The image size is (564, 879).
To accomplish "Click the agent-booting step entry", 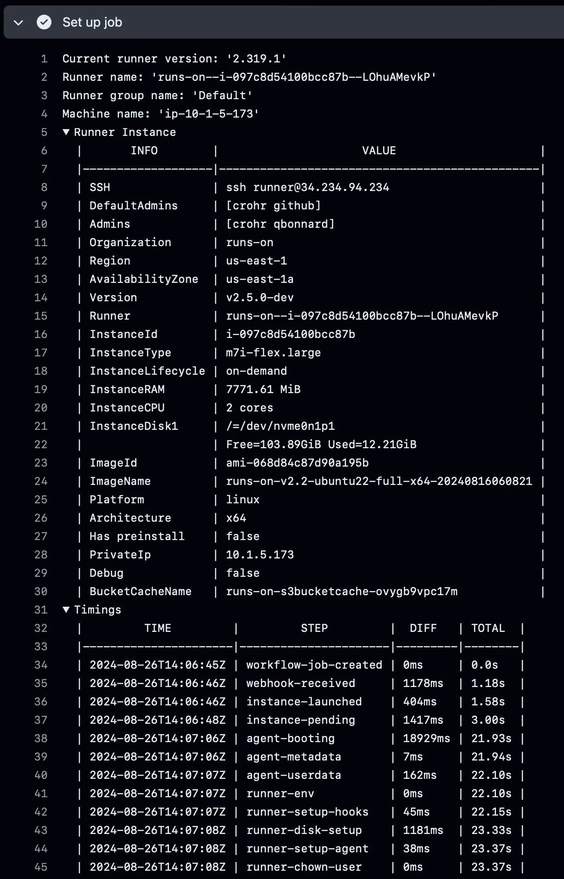I will point(290,738).
